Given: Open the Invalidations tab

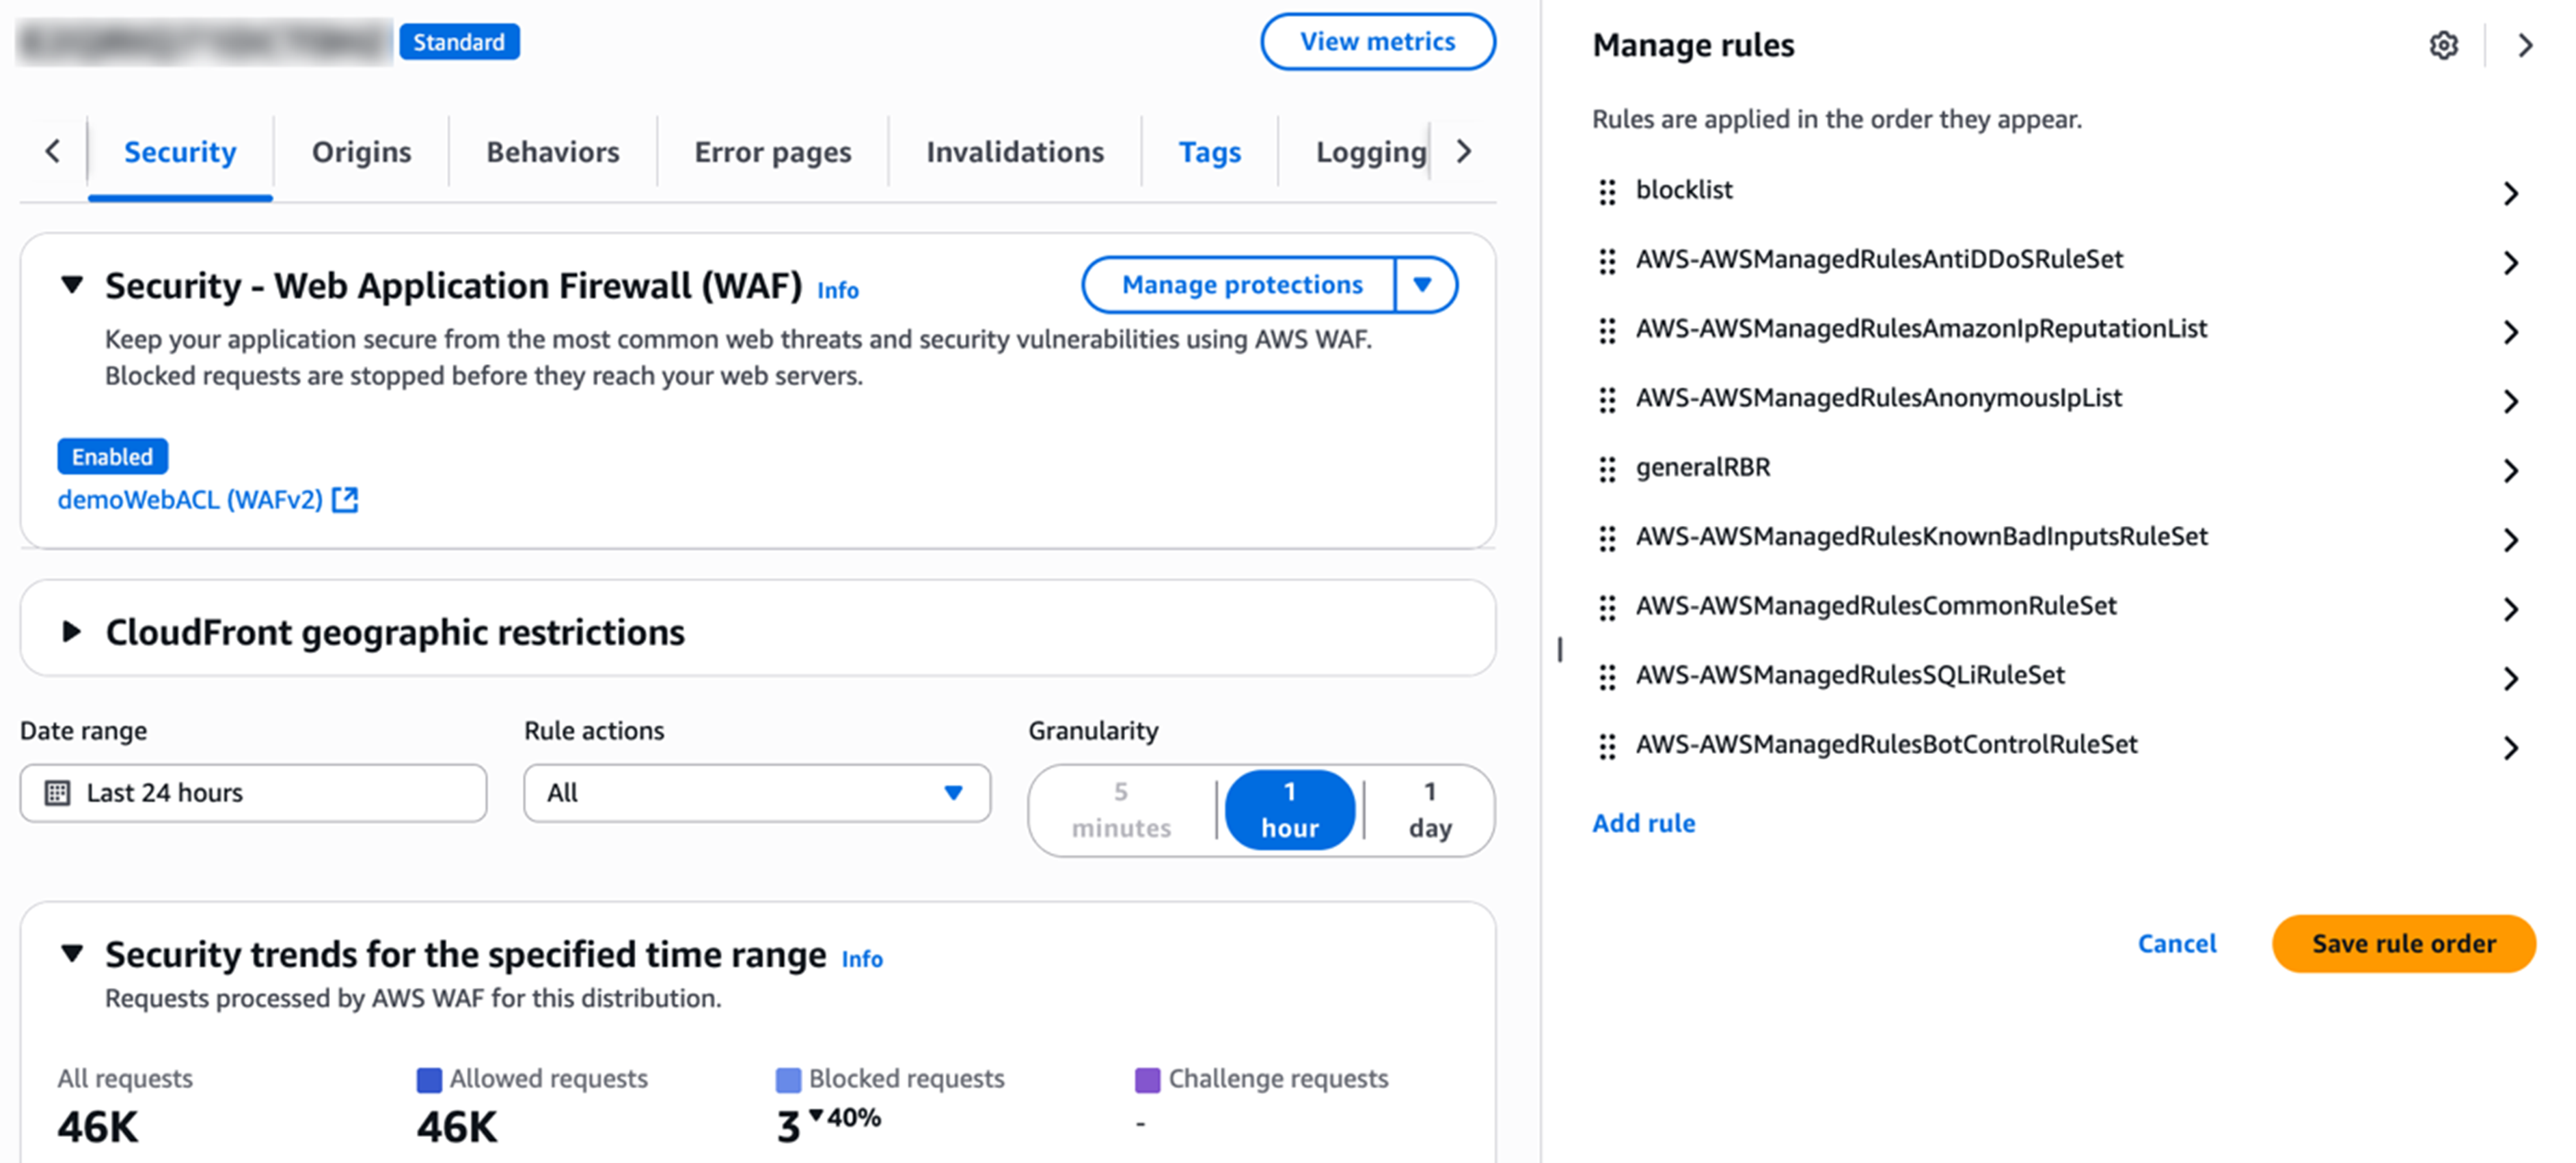Looking at the screenshot, I should [x=1014, y=152].
